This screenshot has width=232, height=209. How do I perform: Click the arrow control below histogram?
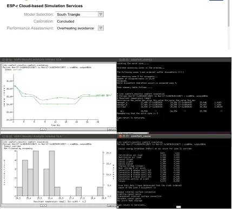pos(43,205)
